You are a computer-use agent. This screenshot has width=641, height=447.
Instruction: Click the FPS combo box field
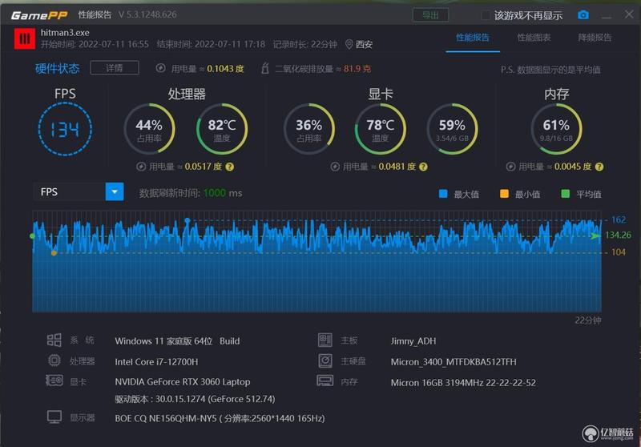pos(78,191)
